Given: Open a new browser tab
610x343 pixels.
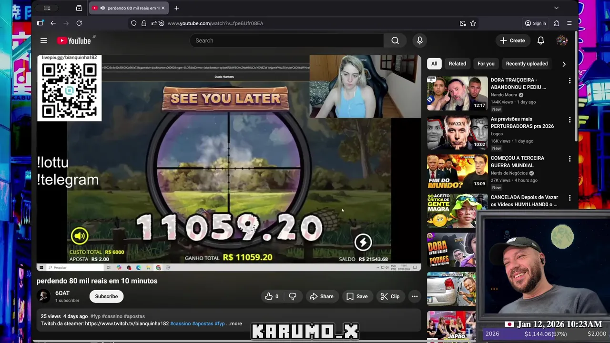Looking at the screenshot, I should click(x=176, y=8).
